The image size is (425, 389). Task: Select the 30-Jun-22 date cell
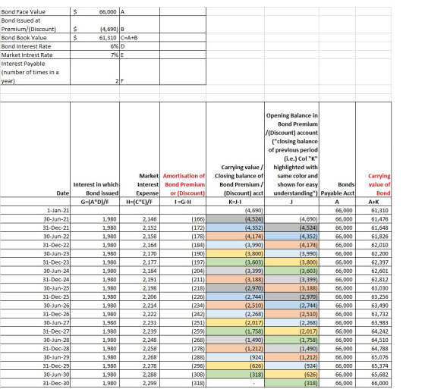point(35,237)
